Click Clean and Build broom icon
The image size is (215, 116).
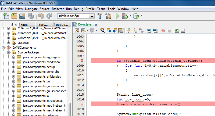click(x=109, y=16)
